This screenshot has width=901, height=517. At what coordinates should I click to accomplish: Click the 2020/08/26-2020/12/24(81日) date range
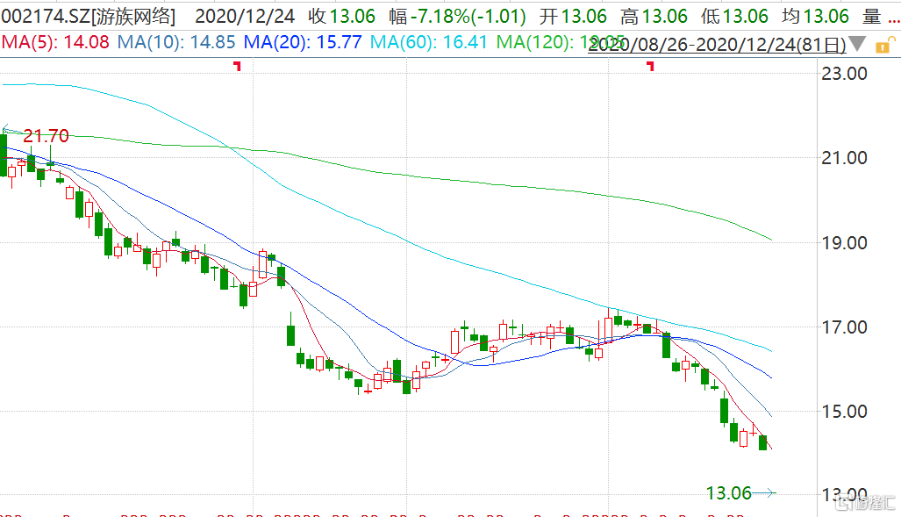tap(717, 44)
